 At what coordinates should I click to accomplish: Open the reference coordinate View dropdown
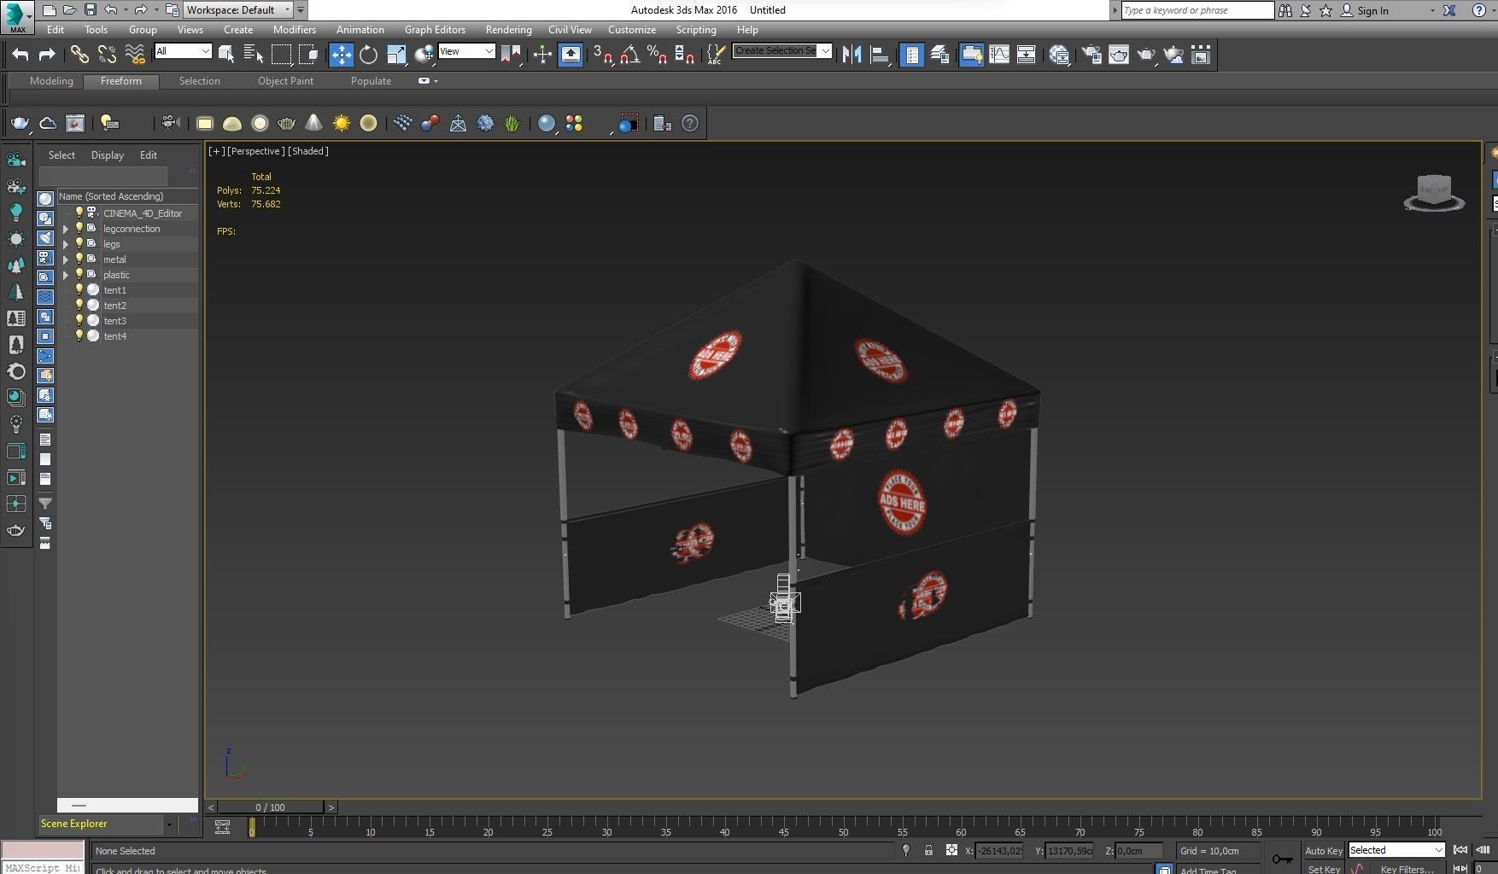pyautogui.click(x=466, y=51)
